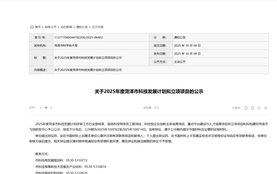277x174 pixels.
Task: Share the notice to Sina Weibo
Action: 252,108
